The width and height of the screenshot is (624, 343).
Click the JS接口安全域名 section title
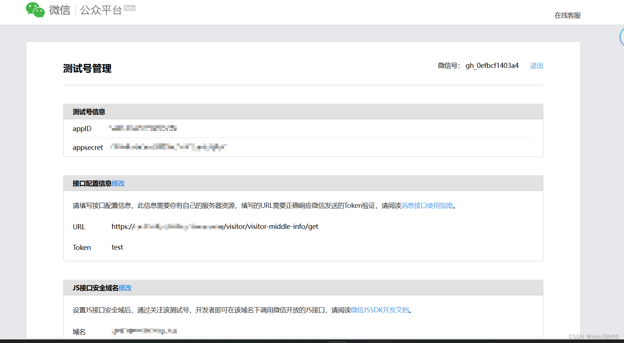95,288
